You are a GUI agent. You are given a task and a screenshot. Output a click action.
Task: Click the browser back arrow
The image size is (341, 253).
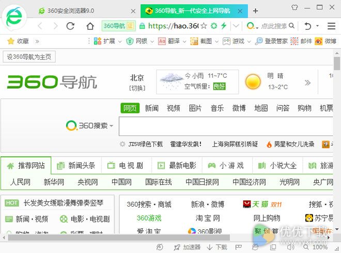tap(40, 26)
